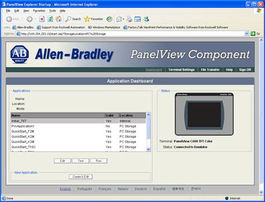The image size is (265, 202).
Task: Open the PanelView Help navigation link
Action: pos(229,70)
